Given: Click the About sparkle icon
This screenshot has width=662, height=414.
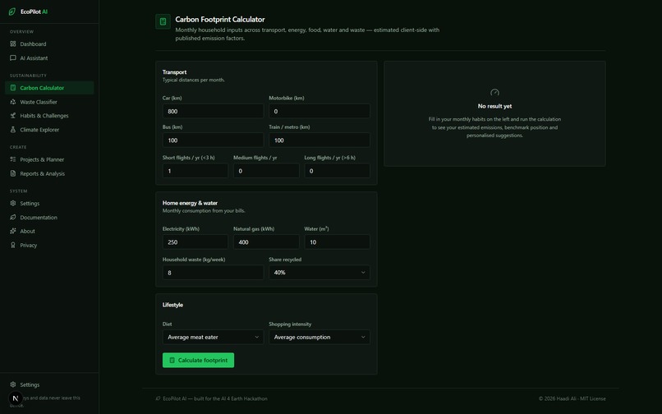Looking at the screenshot, I should pyautogui.click(x=13, y=231).
